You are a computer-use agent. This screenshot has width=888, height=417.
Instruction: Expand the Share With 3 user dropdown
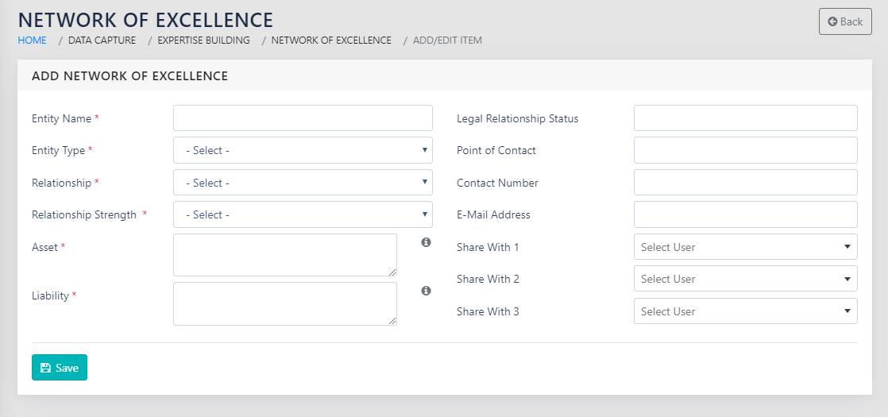[x=745, y=311]
